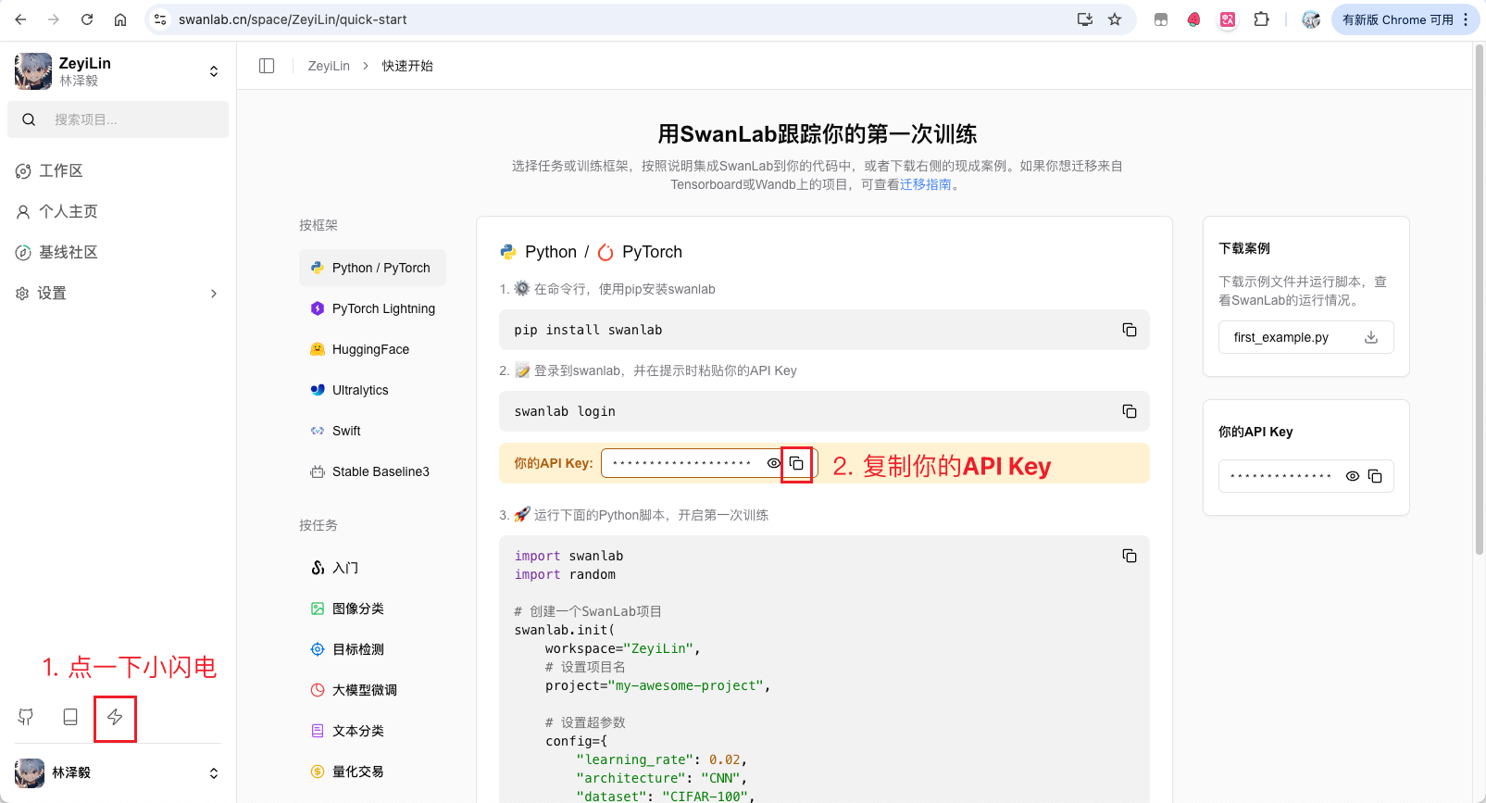Click the gray tab-group extension icon

point(1161,19)
